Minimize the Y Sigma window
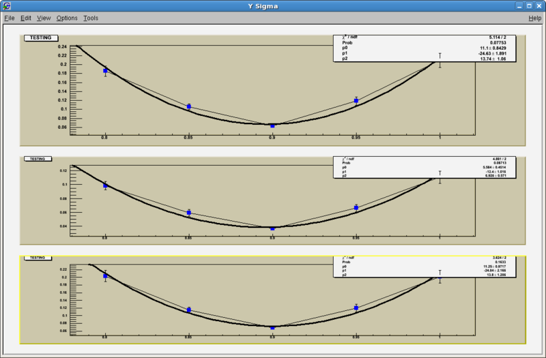546x358 pixels. click(x=519, y=6)
